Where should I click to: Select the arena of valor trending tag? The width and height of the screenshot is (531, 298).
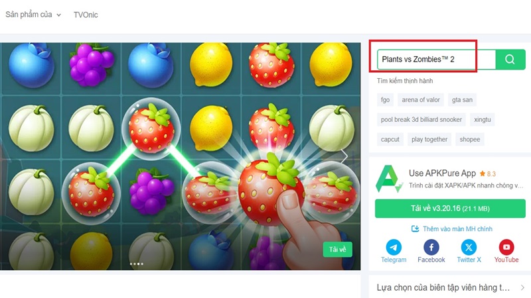(x=421, y=100)
